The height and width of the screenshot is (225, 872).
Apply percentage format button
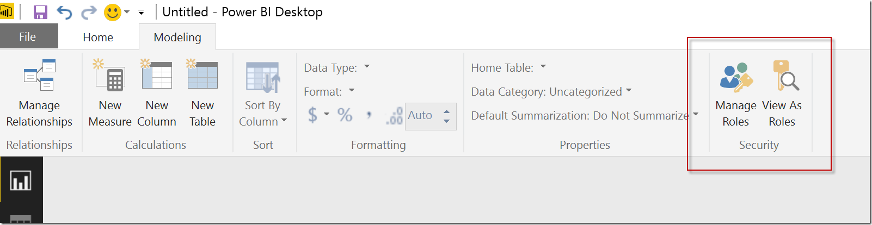[x=345, y=115]
